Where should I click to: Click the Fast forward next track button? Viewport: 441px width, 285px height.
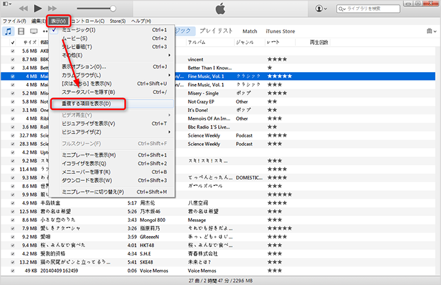52,8
